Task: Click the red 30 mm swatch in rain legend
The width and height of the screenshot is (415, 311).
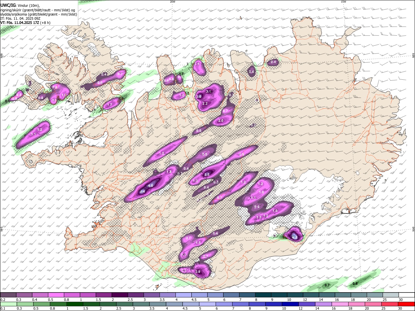Action: click(406, 304)
